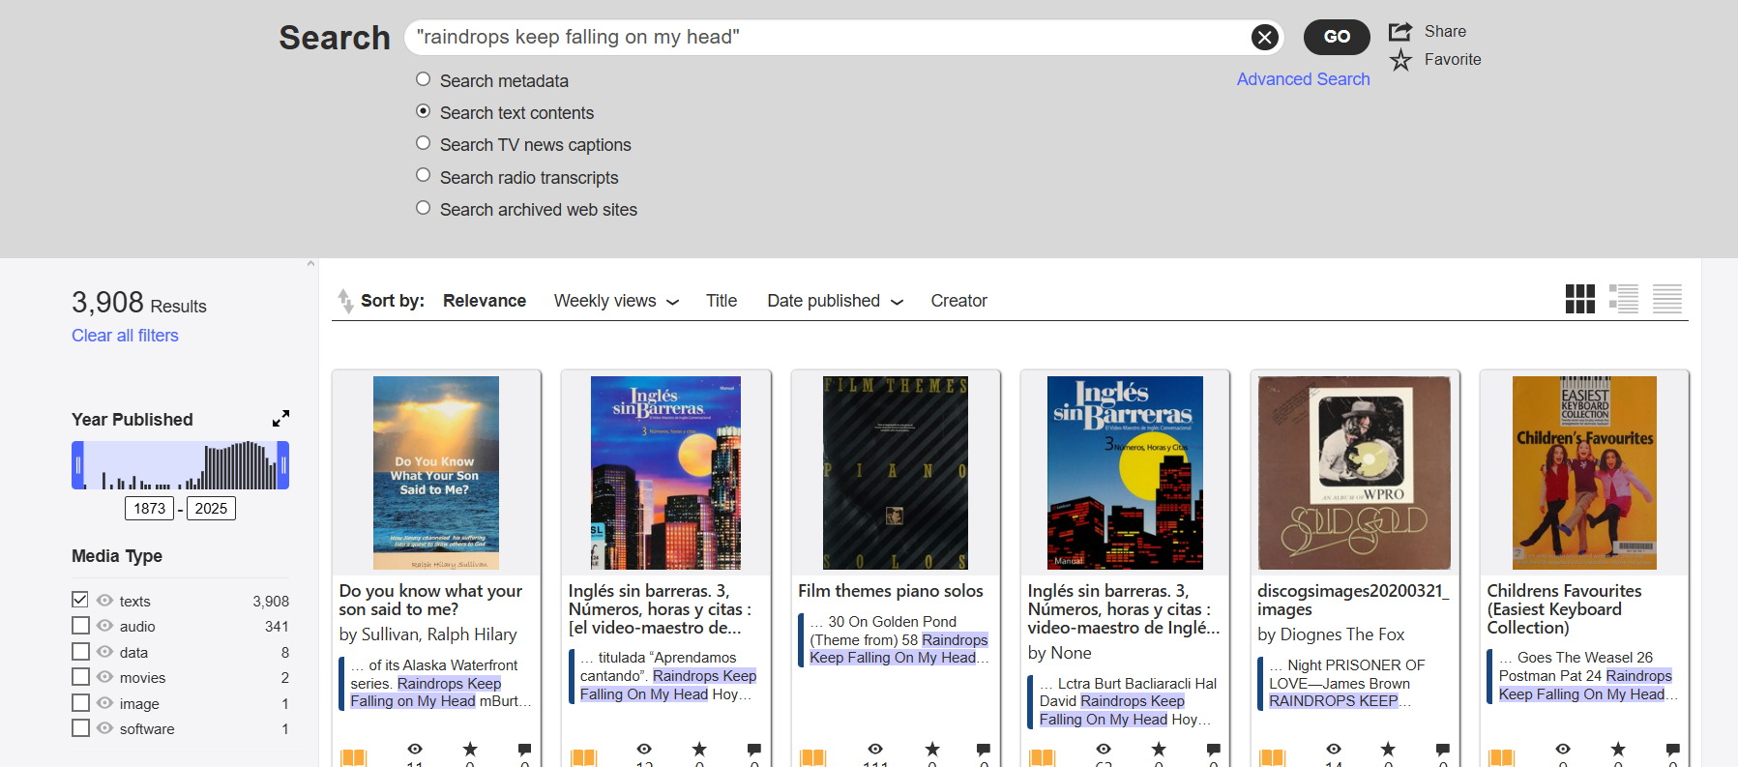Clear the search query with the X icon
1738x767 pixels.
pyautogui.click(x=1264, y=38)
